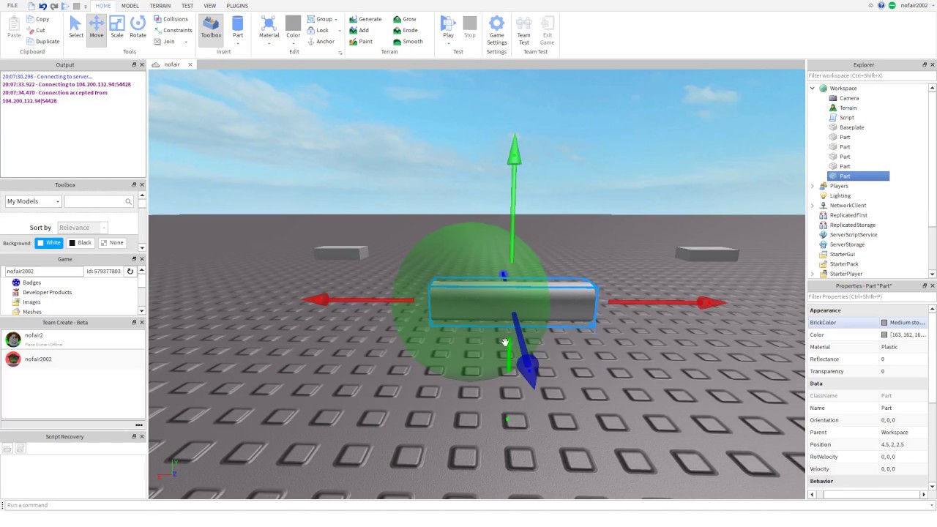Viewport: 937px width, 527px height.
Task: Click the Toolbox search field
Action: point(99,201)
